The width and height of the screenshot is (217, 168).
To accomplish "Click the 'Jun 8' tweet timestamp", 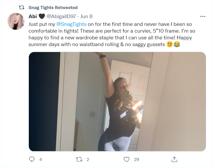I will coord(86,16).
